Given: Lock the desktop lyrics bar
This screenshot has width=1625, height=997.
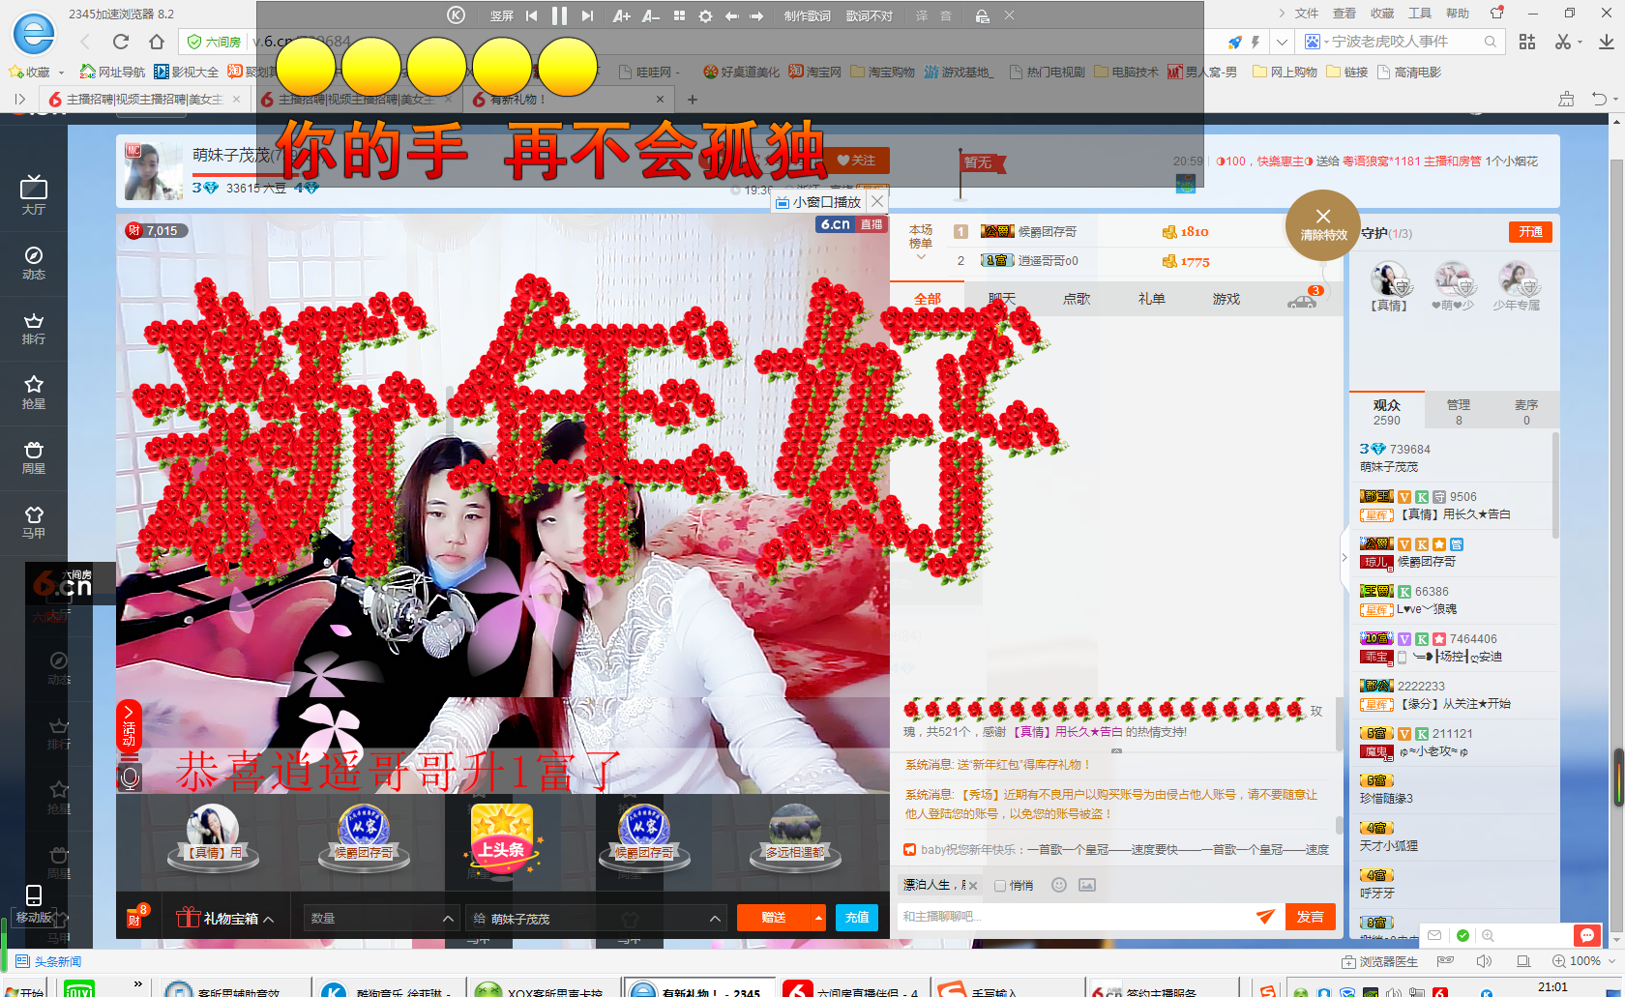Looking at the screenshot, I should point(982,15).
